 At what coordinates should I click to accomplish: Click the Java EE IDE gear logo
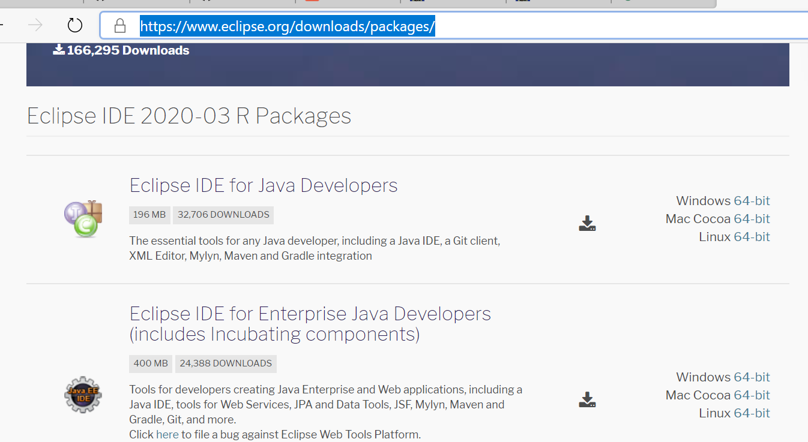click(x=83, y=394)
